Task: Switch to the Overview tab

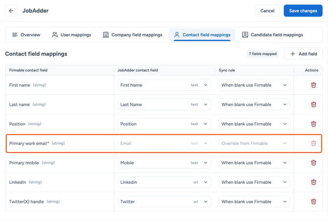Action: (x=26, y=35)
